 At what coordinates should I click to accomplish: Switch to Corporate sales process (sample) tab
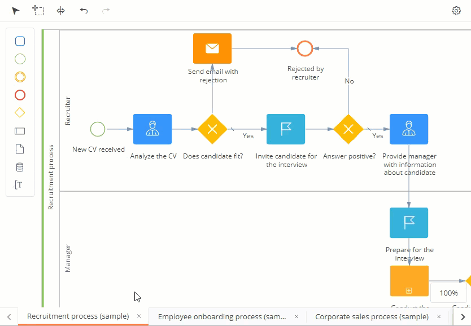click(x=372, y=316)
